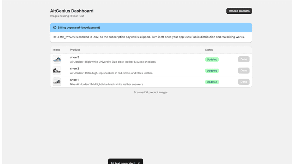The height and width of the screenshot is (164, 292).
Task: Click Done button for shoe 3
Action: click(244, 59)
